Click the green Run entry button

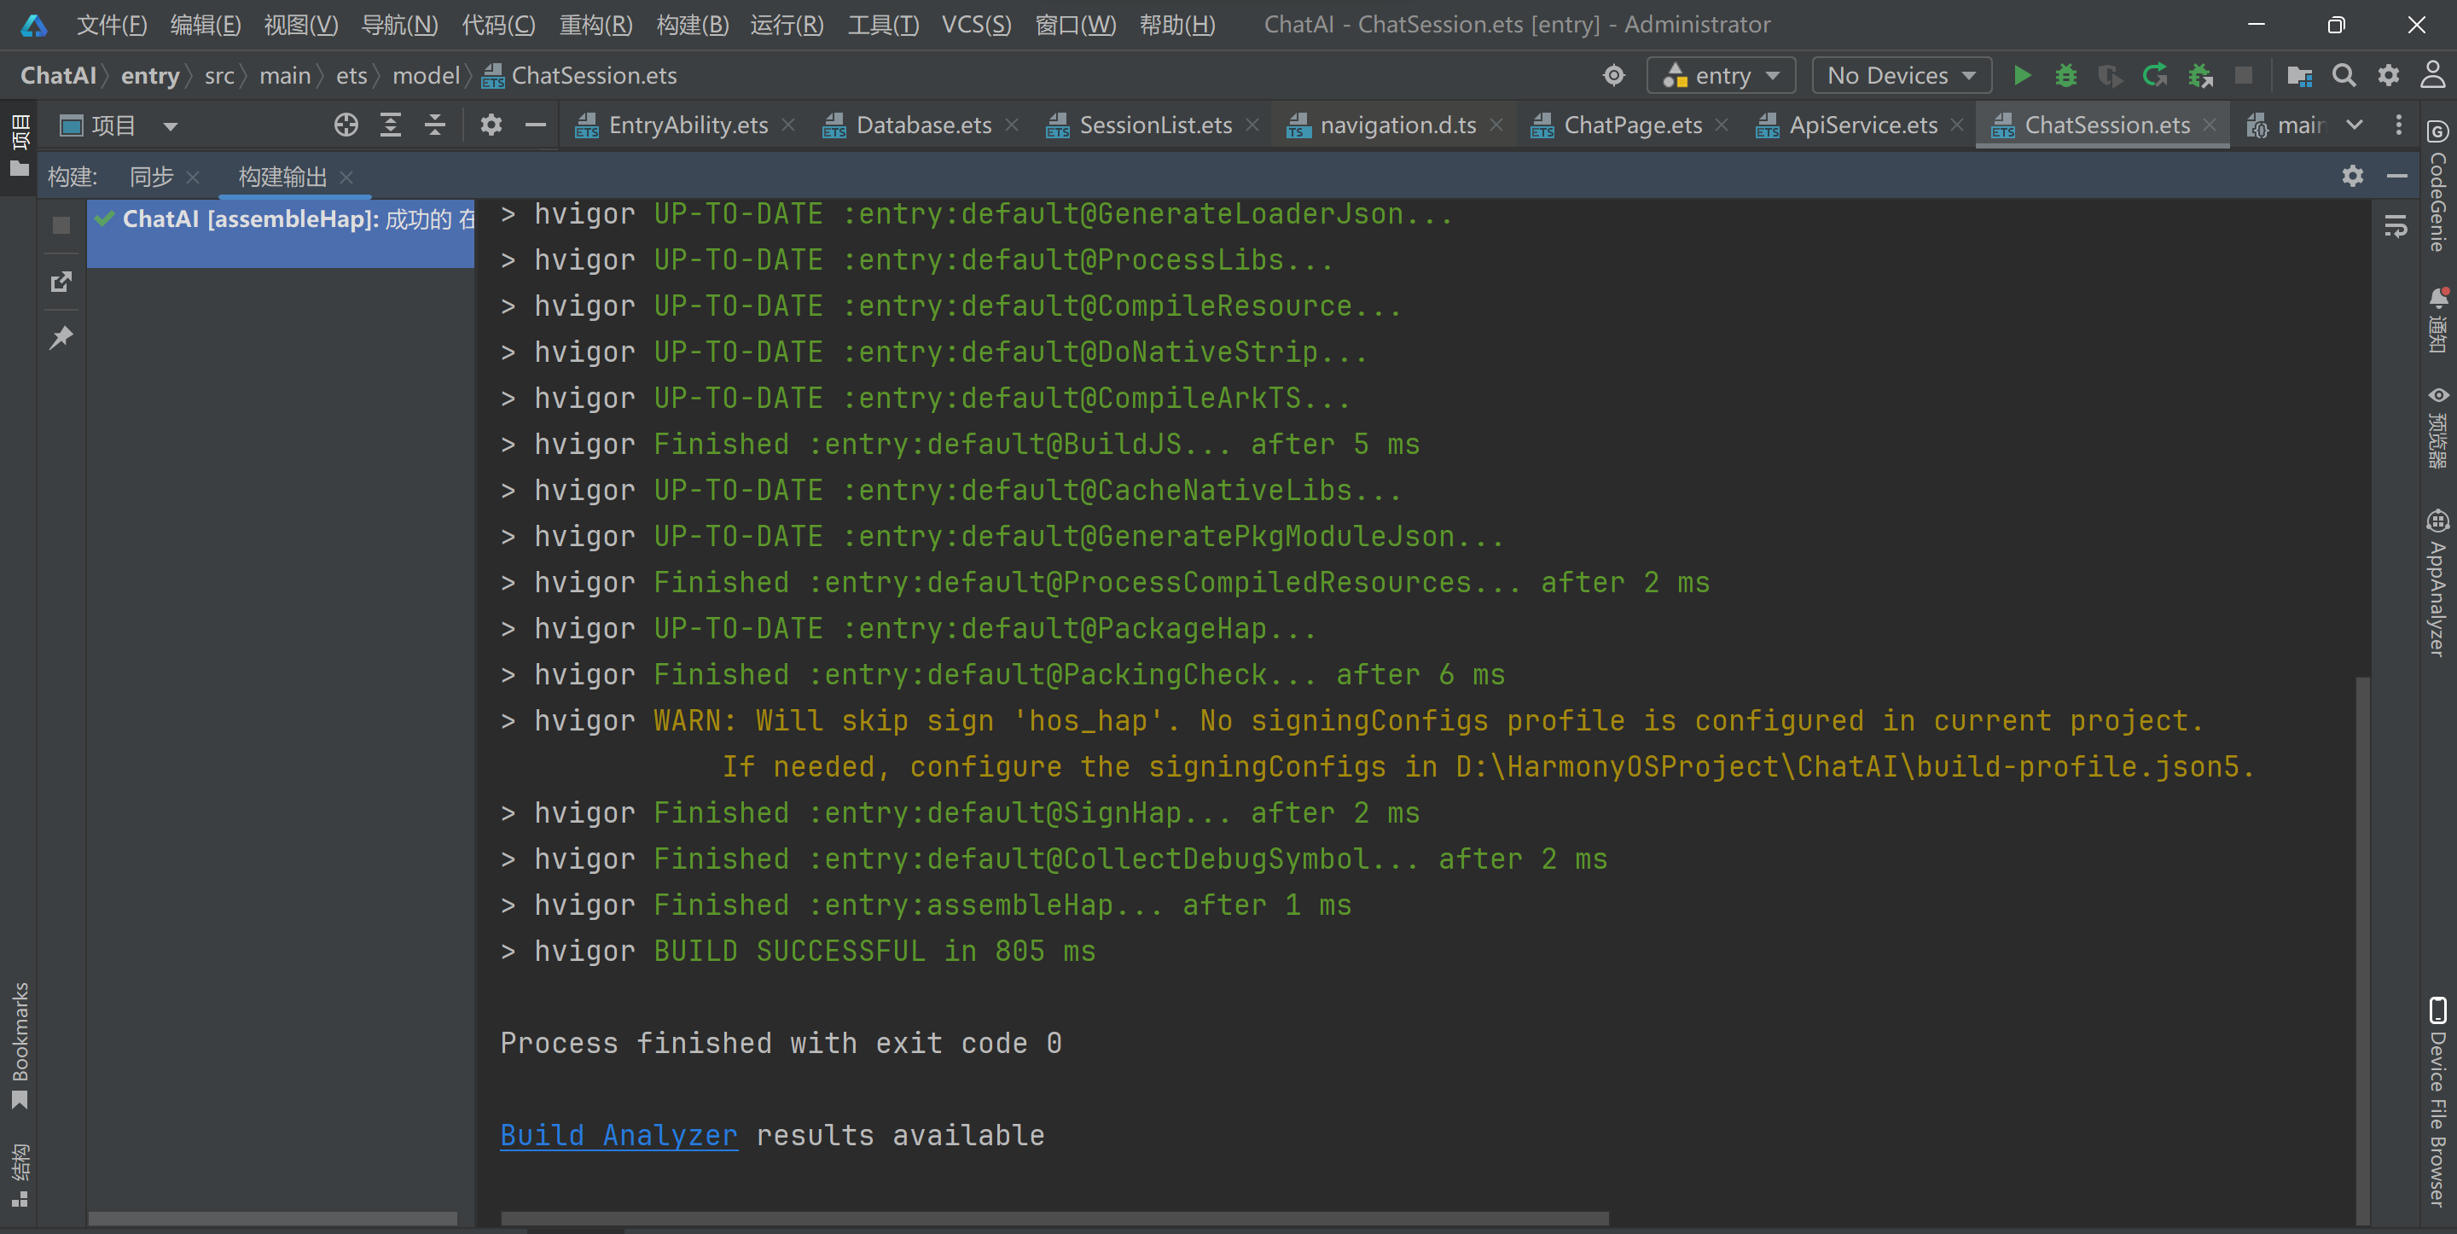pos(2021,75)
